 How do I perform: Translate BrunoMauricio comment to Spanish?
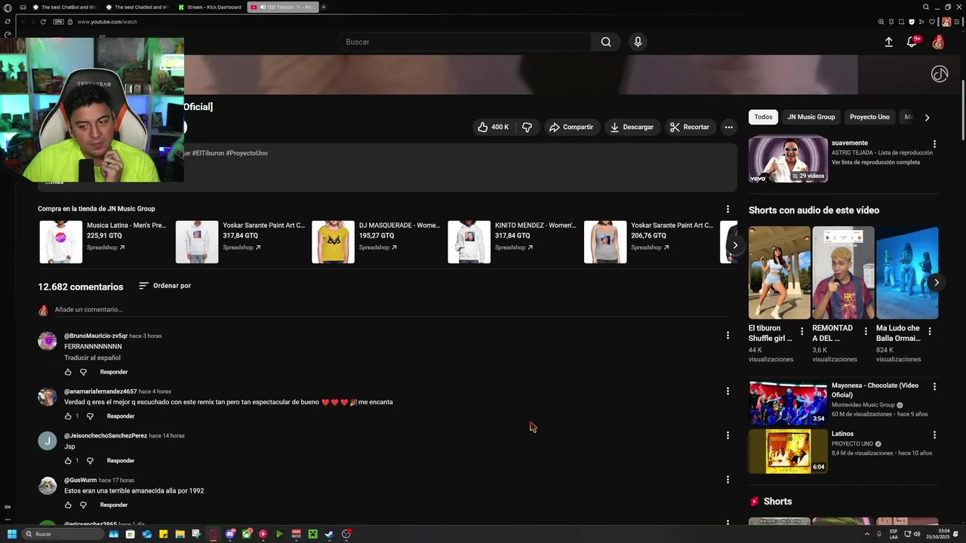click(92, 358)
